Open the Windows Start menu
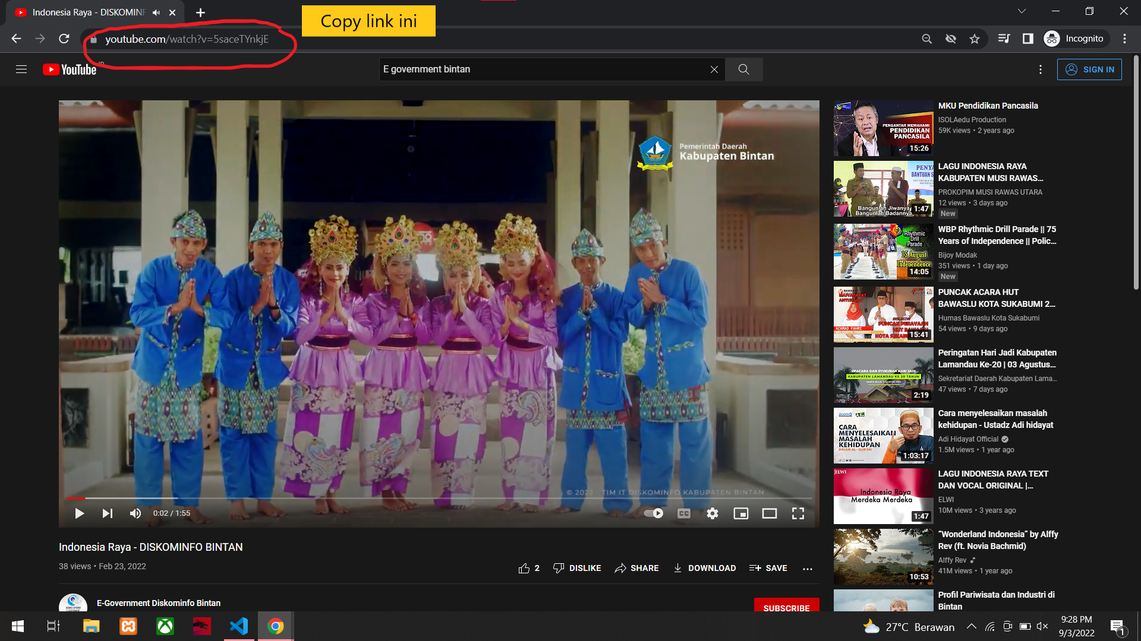 [x=18, y=626]
